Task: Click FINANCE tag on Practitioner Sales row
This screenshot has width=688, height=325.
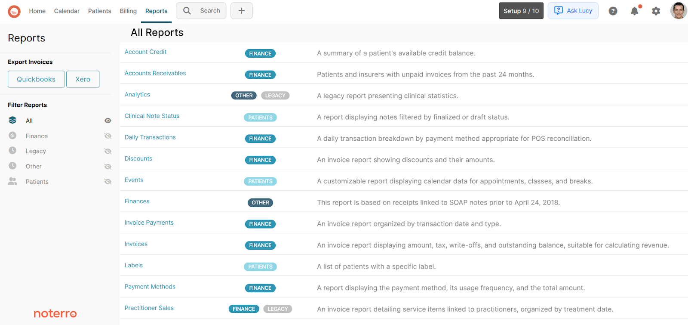Action: pyautogui.click(x=244, y=309)
